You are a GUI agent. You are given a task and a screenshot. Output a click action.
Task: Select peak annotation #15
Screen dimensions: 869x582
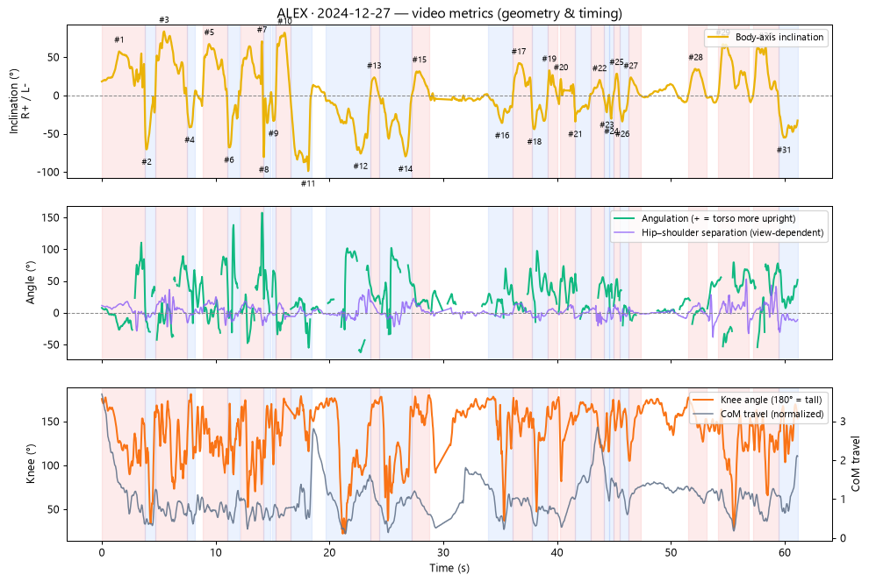(x=420, y=60)
